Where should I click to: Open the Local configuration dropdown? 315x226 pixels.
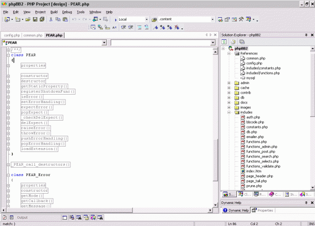point(147,20)
